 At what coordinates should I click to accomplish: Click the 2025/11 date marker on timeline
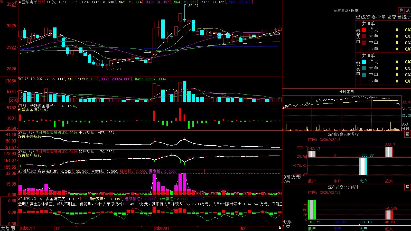pyautogui.click(x=27, y=228)
